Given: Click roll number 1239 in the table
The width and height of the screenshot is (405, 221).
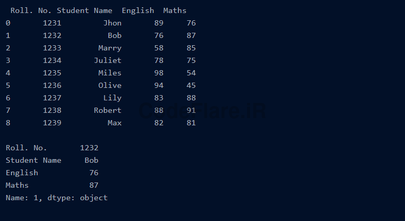Looking at the screenshot, I should tap(52, 123).
